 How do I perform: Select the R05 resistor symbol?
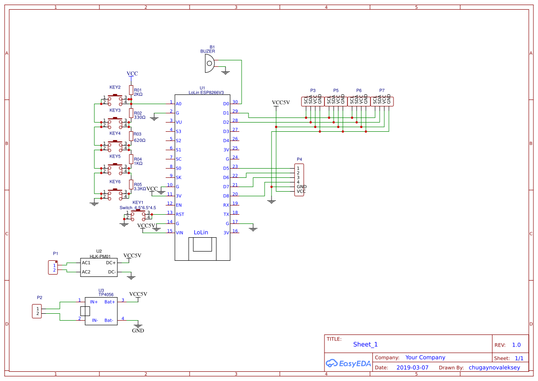(x=131, y=184)
